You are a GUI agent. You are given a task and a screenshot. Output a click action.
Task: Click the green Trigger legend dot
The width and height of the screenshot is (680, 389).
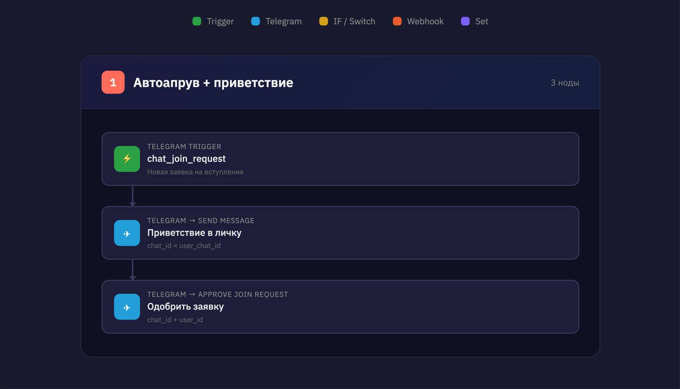point(197,21)
